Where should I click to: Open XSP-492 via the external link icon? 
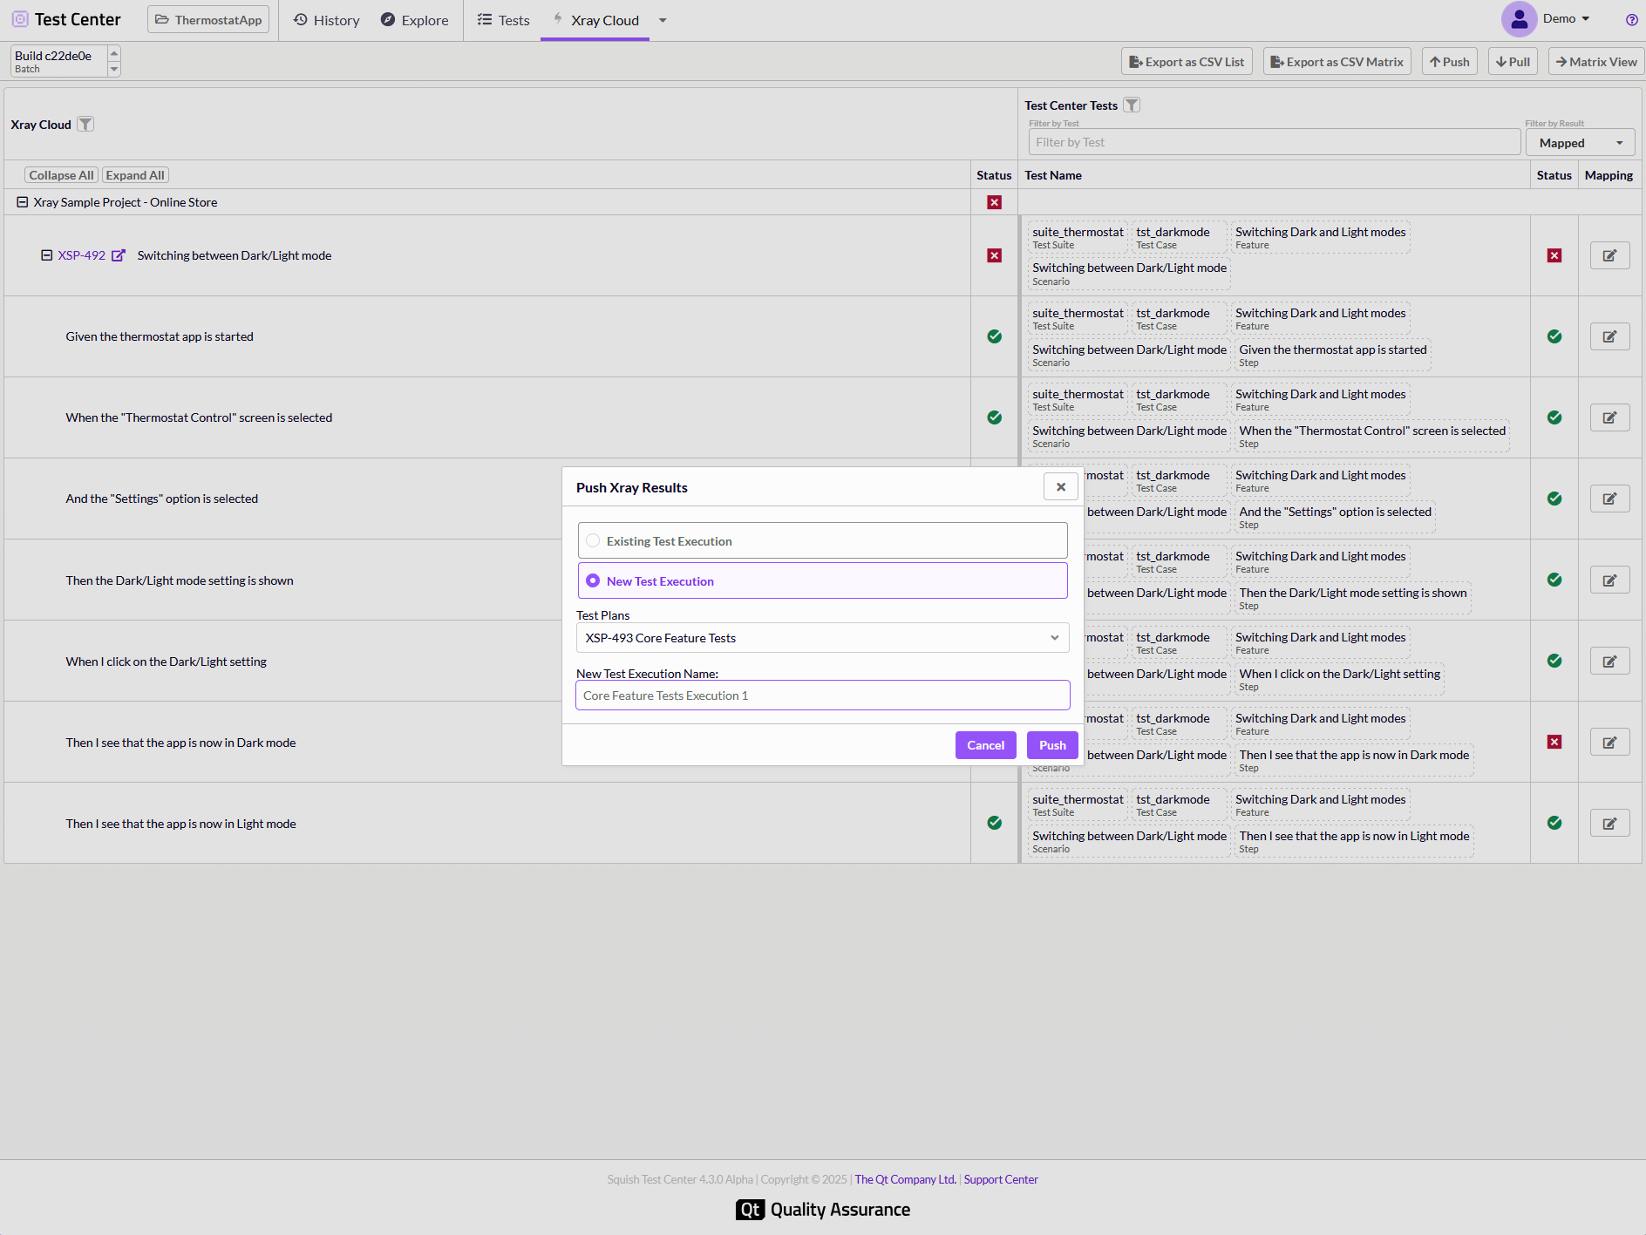(119, 254)
